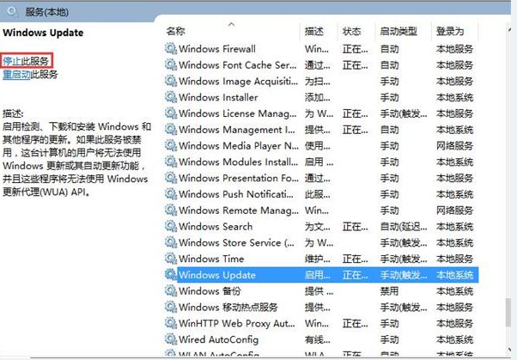Click the Windows Presentation Foundation gear icon

[x=170, y=178]
